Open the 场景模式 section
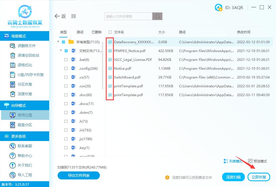 coord(25,36)
